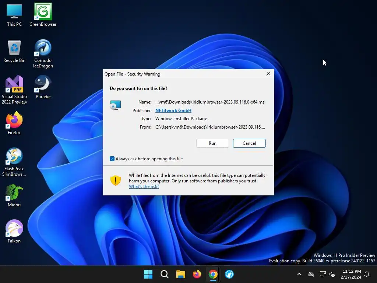This screenshot has height=283, width=377.
Task: Open This PC desktop icon
Action: 14,15
